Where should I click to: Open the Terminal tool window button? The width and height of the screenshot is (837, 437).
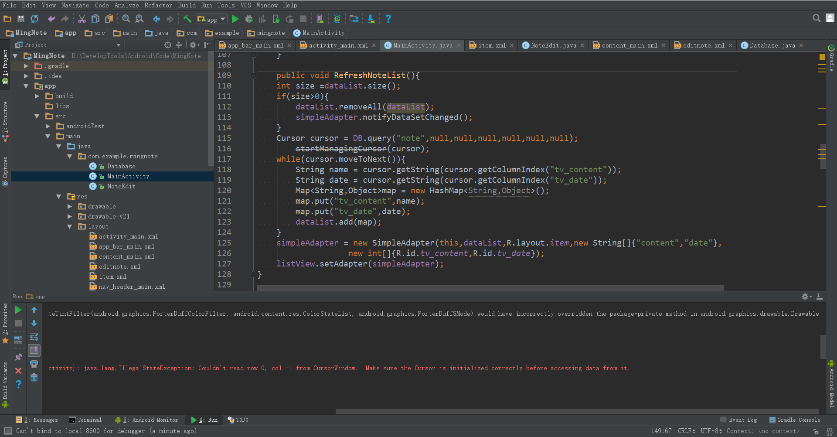(x=85, y=420)
